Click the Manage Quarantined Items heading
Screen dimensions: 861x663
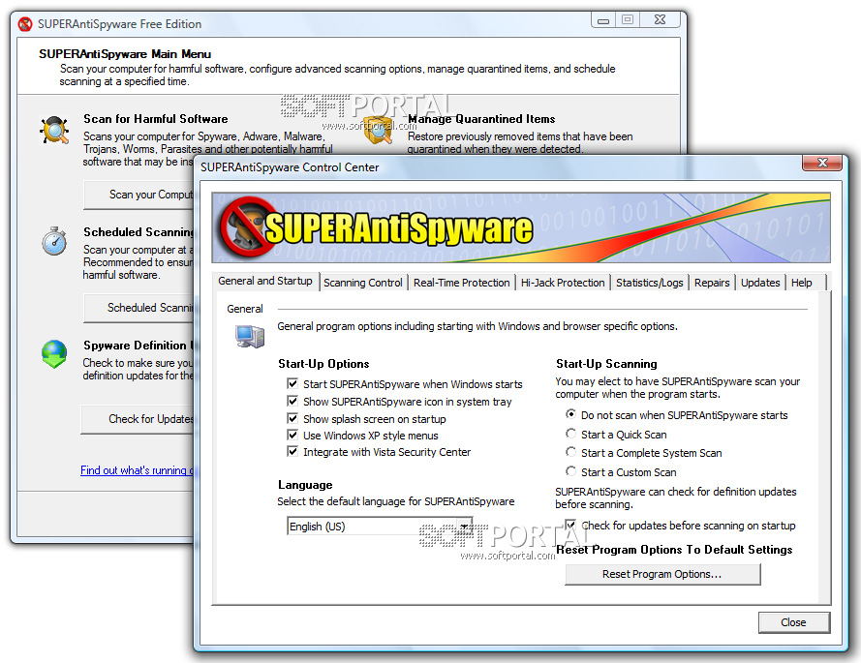[481, 119]
